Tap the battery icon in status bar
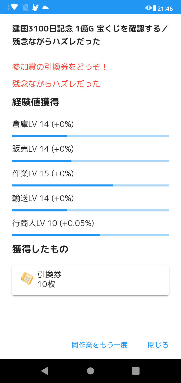 coord(154,8)
